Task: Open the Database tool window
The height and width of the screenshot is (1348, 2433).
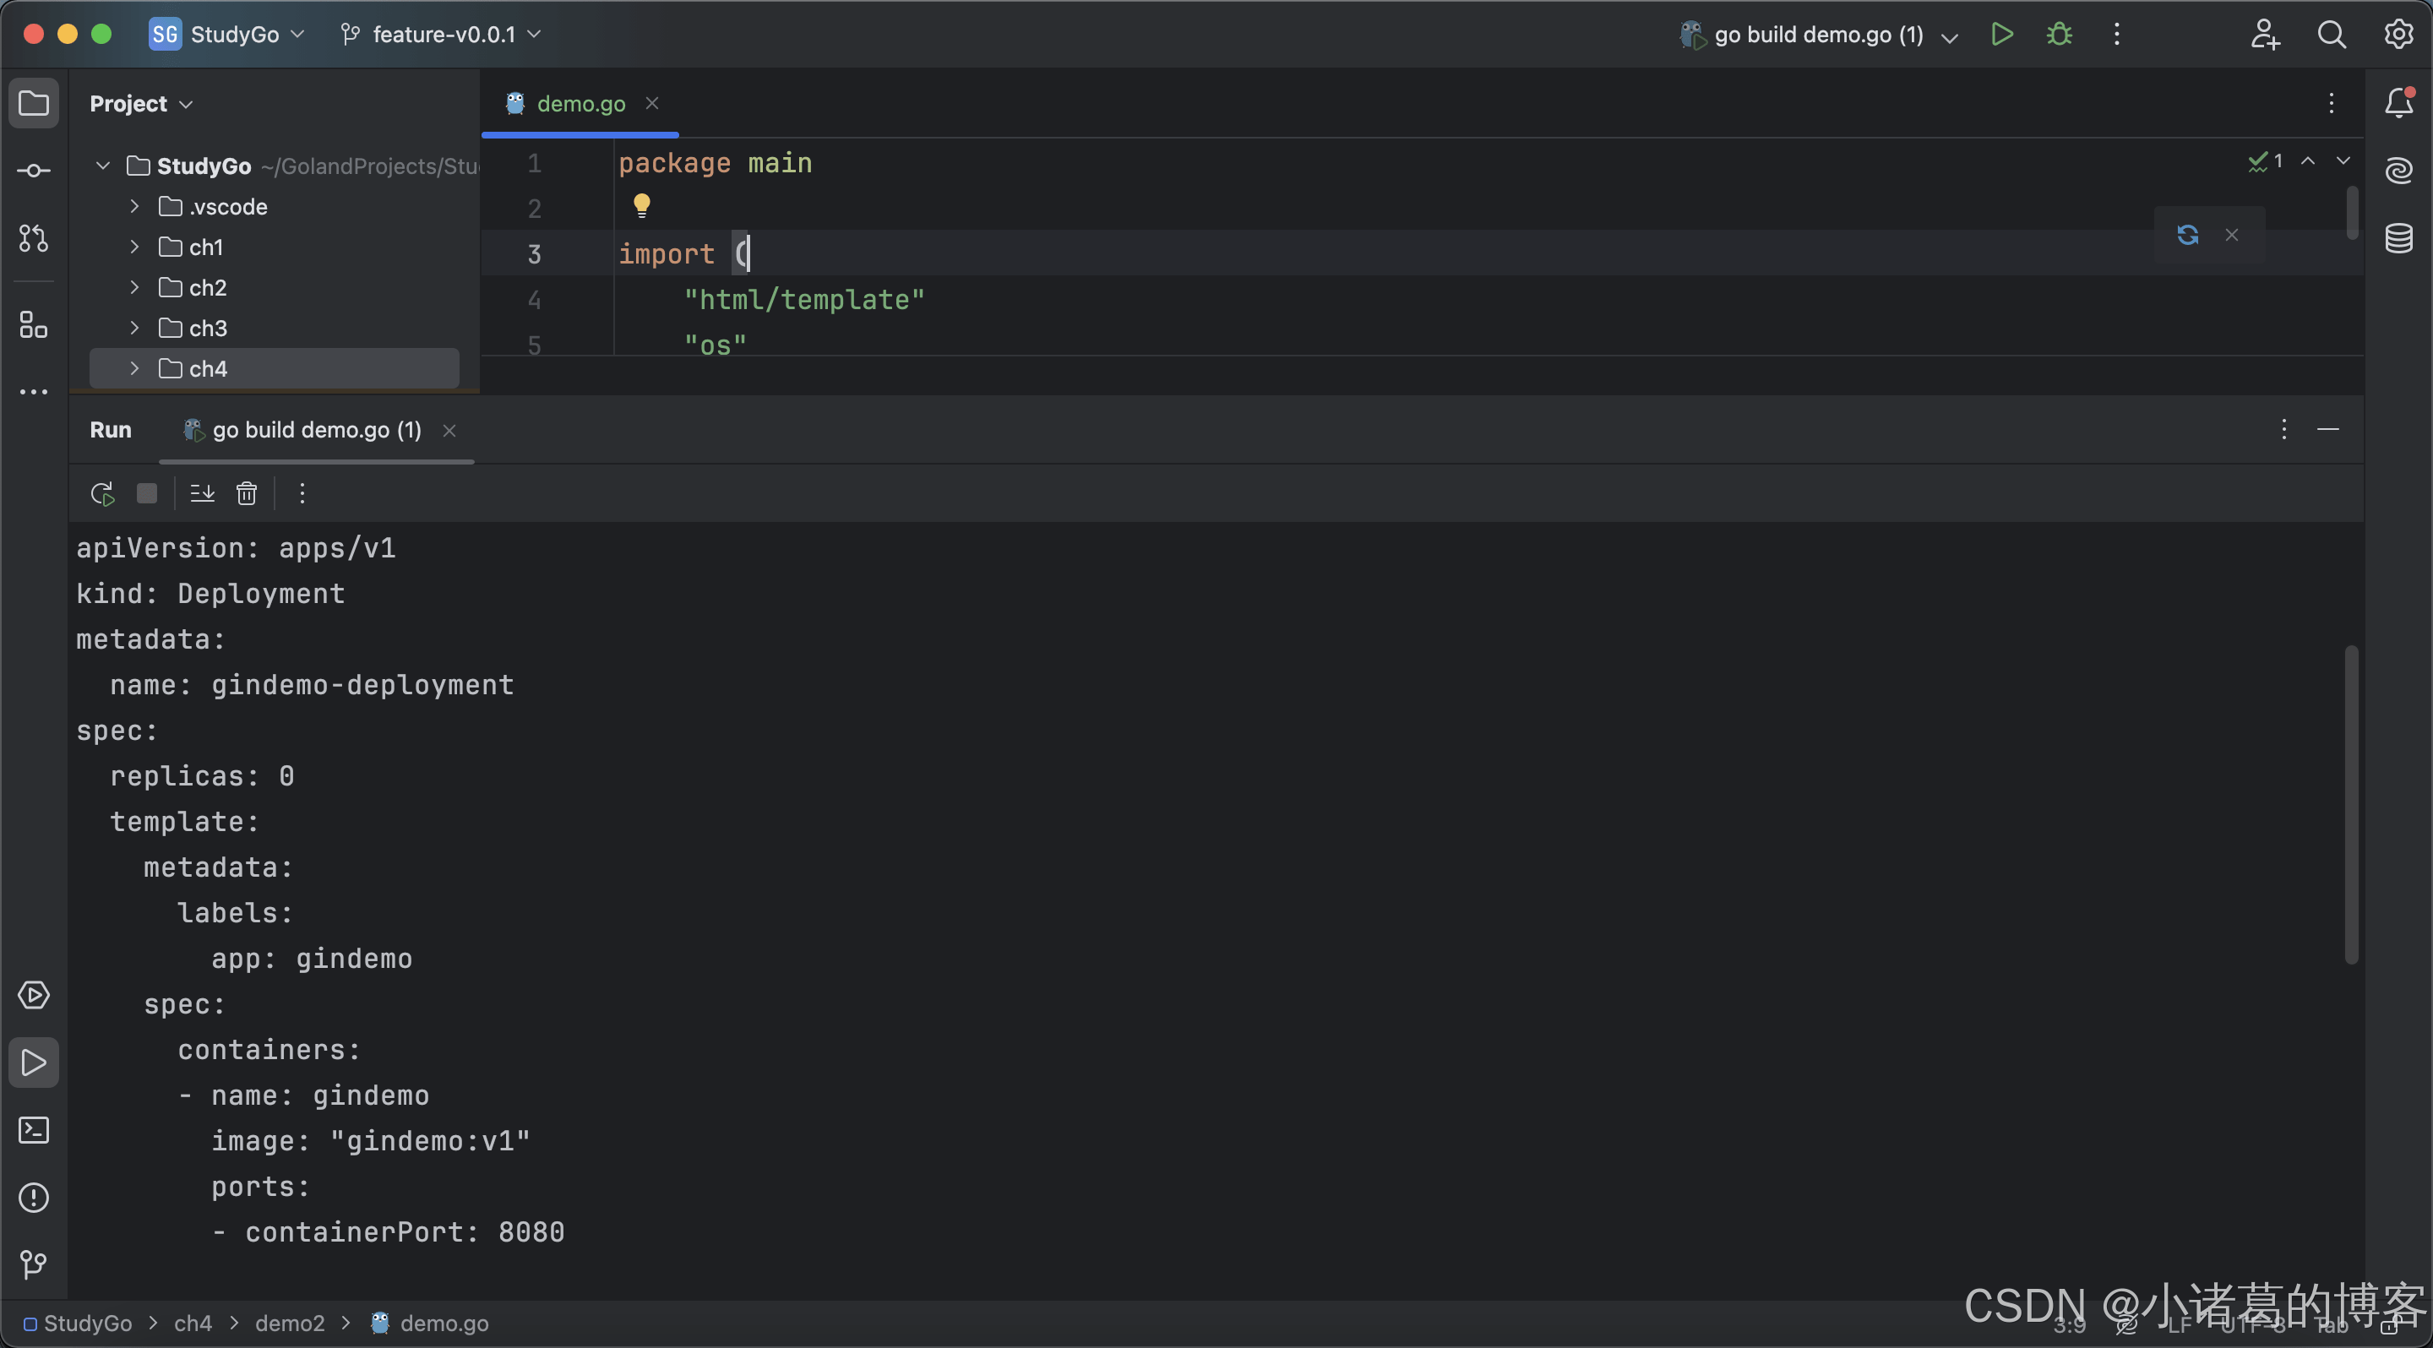Action: pos(2399,238)
